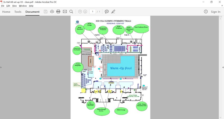The image size is (224, 119).
Task: Expand the right tools pane arrow
Action: click(x=223, y=67)
